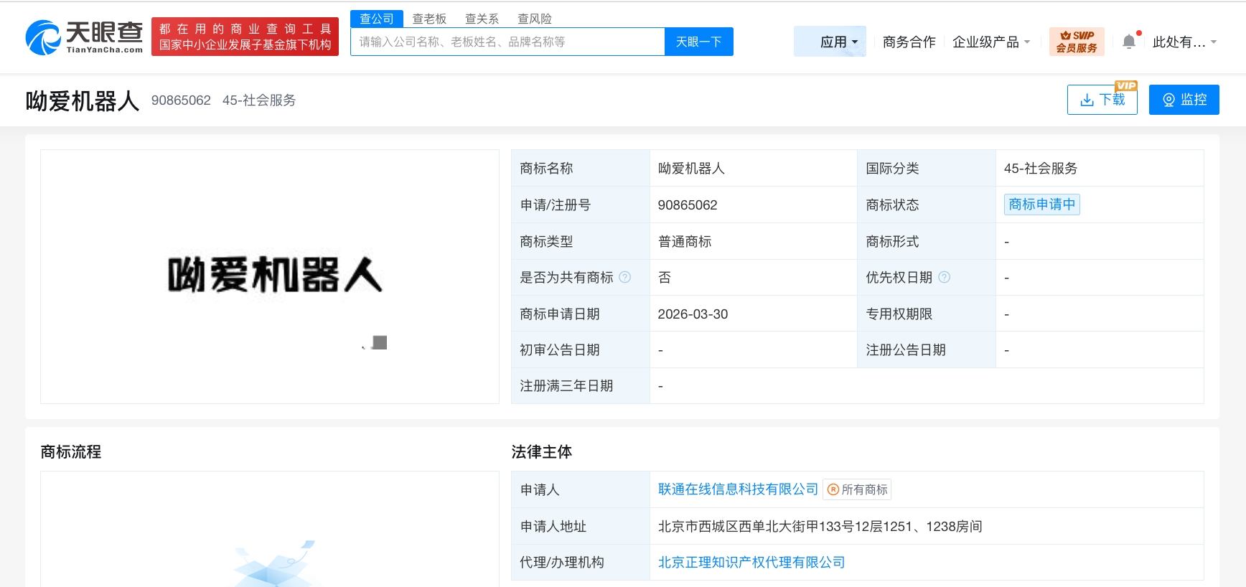
Task: Switch to the 查风险 tab
Action: click(x=535, y=19)
